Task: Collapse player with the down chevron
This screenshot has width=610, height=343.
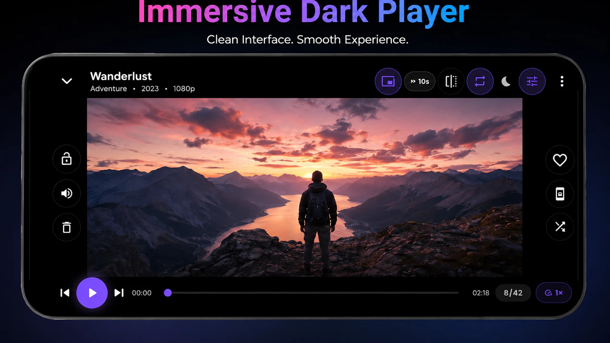Action: [x=67, y=81]
